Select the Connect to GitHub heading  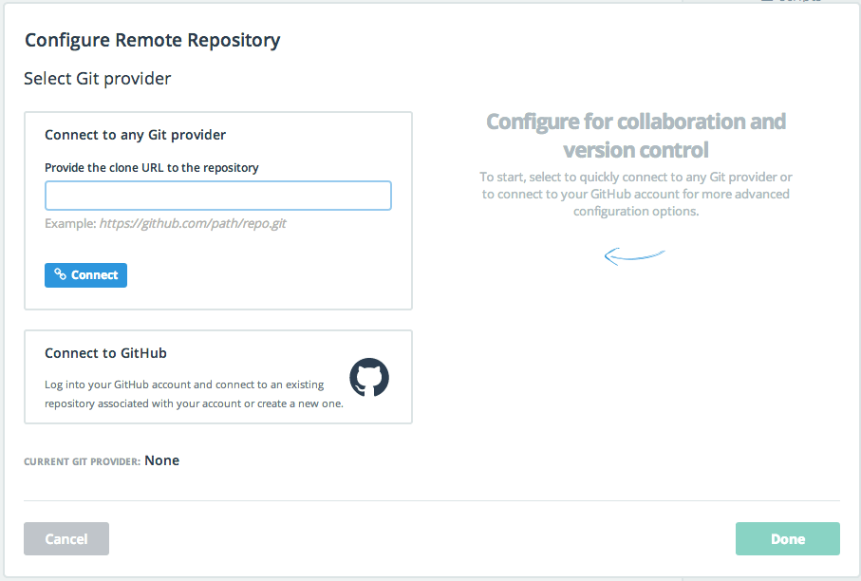click(x=105, y=353)
